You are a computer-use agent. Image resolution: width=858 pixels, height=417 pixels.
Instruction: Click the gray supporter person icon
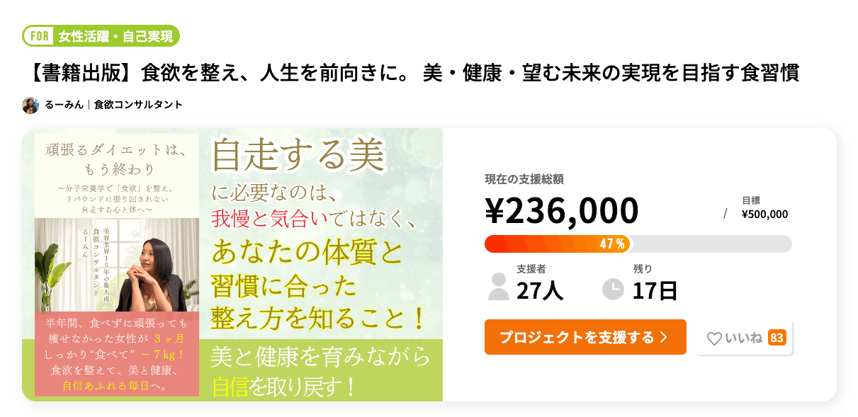499,287
